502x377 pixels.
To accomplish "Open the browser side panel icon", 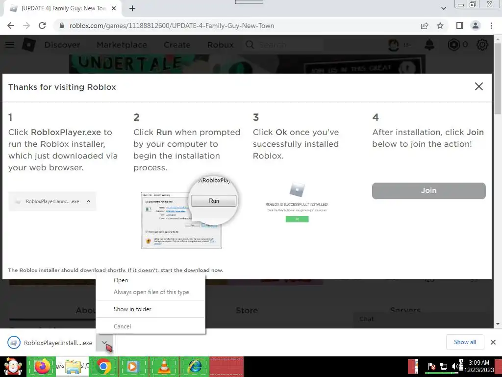I will 460,26.
